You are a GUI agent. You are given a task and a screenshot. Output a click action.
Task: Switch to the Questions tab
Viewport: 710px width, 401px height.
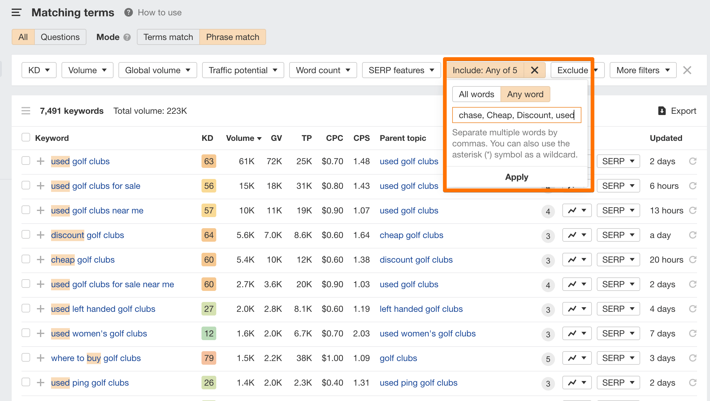[x=60, y=37]
